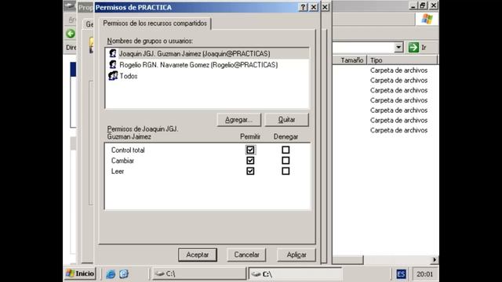Select Permisos de los recursos compartidos tab
The width and height of the screenshot is (502, 282).
155,23
